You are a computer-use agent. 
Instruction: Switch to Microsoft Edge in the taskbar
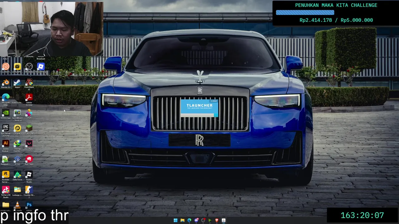click(x=189, y=220)
